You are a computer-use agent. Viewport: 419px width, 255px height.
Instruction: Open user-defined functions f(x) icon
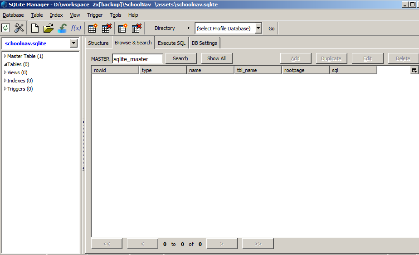pyautogui.click(x=76, y=28)
